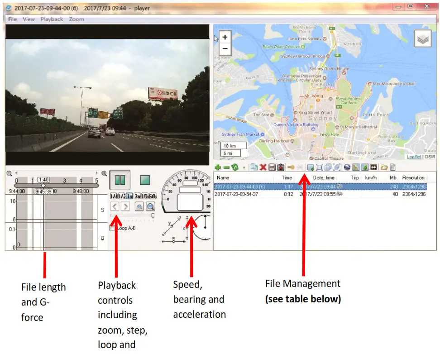The height and width of the screenshot is (354, 440).
Task: Pause the video playback
Action: [121, 180]
